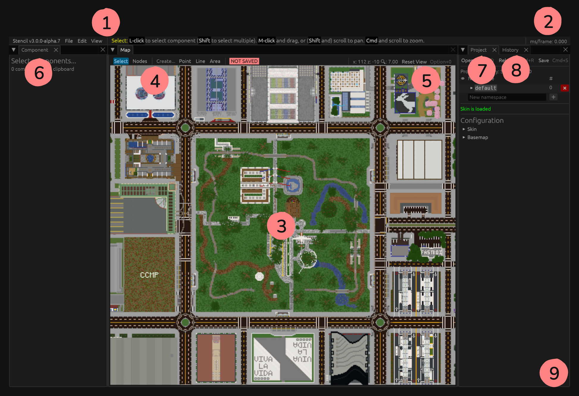Image resolution: width=579 pixels, height=396 pixels.
Task: Click the white rabbit logo building on the map
Action: point(405,103)
